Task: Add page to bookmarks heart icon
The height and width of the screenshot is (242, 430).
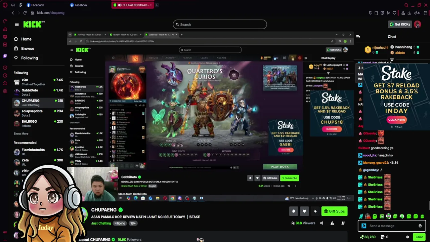Action: (394, 13)
